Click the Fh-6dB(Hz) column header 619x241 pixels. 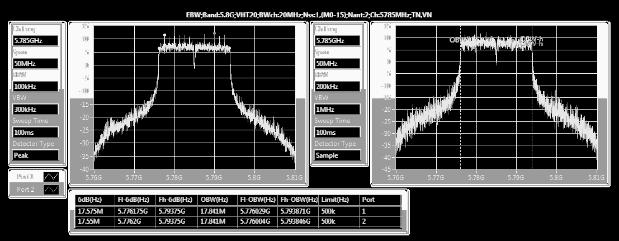click(177, 200)
